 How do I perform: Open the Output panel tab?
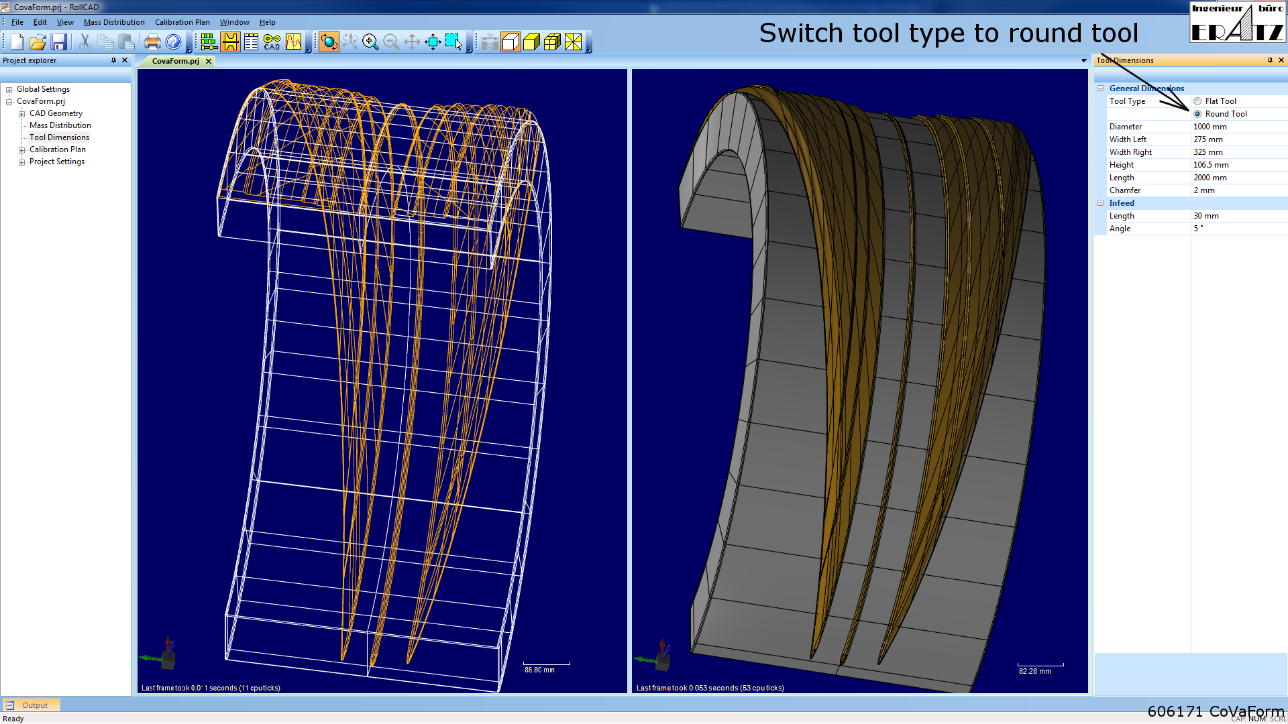(31, 705)
